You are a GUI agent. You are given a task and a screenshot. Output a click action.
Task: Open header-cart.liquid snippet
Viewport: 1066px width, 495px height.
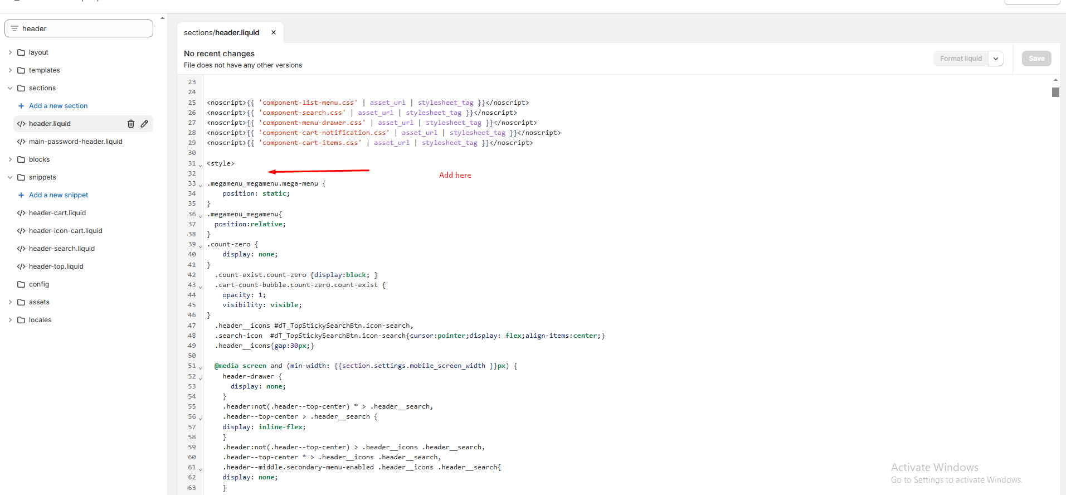pos(57,213)
